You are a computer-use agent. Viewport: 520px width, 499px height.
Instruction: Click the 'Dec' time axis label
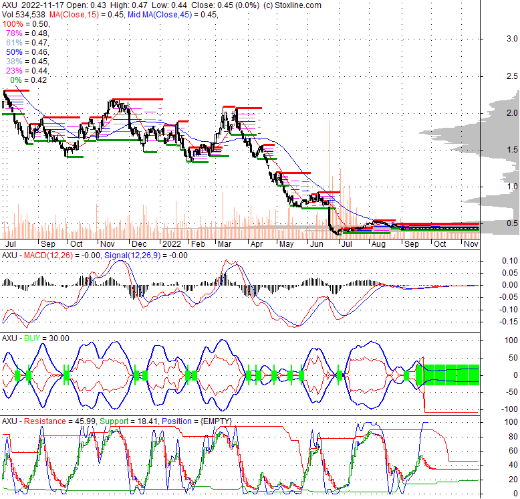click(x=139, y=244)
